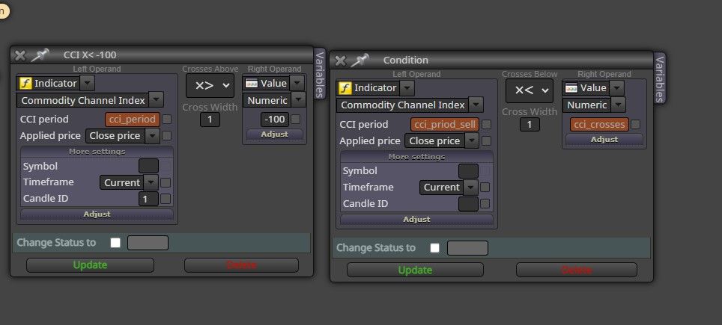Click Indicator function icon in CCI X< -100 panel
The image size is (722, 325).
(25, 83)
